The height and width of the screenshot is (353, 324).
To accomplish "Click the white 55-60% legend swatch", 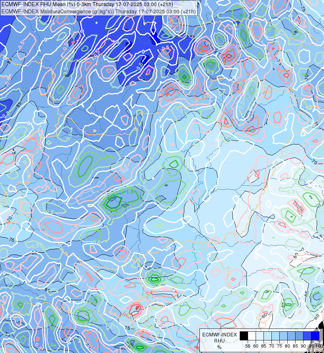I will point(252,336).
